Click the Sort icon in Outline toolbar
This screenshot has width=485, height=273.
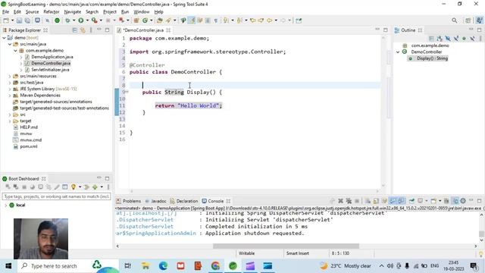(x=440, y=39)
